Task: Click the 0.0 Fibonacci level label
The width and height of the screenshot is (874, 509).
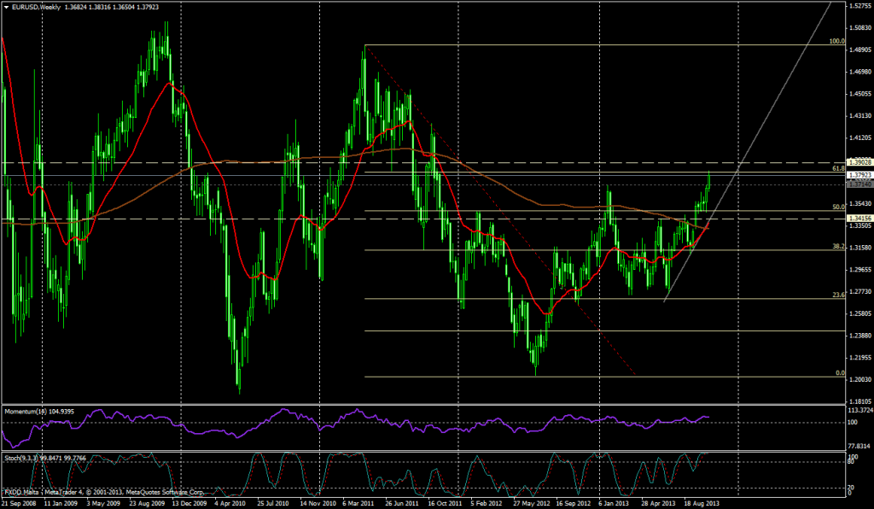Action: tap(839, 372)
